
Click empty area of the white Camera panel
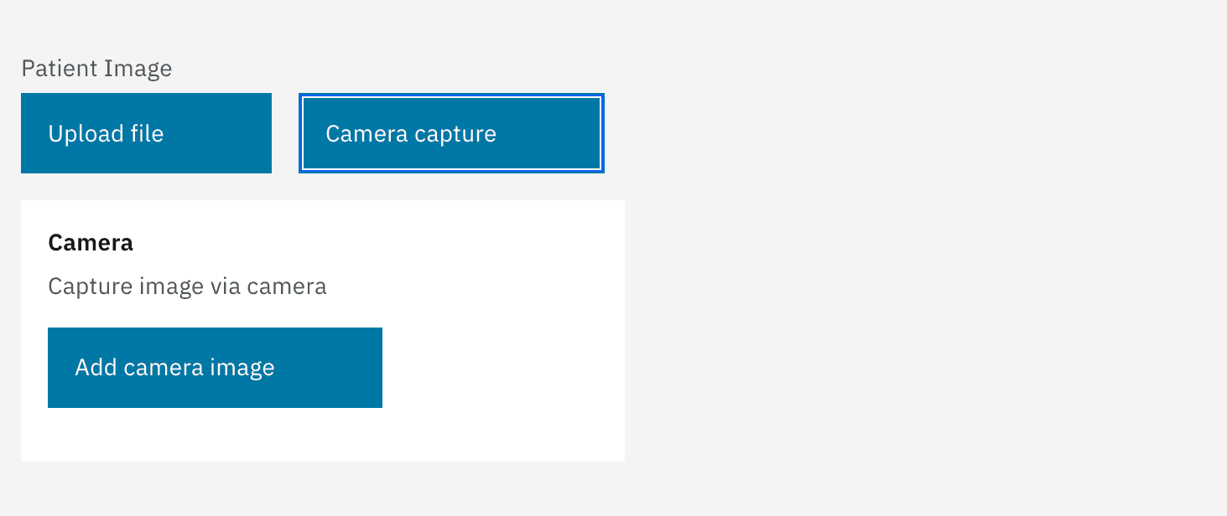point(503,369)
